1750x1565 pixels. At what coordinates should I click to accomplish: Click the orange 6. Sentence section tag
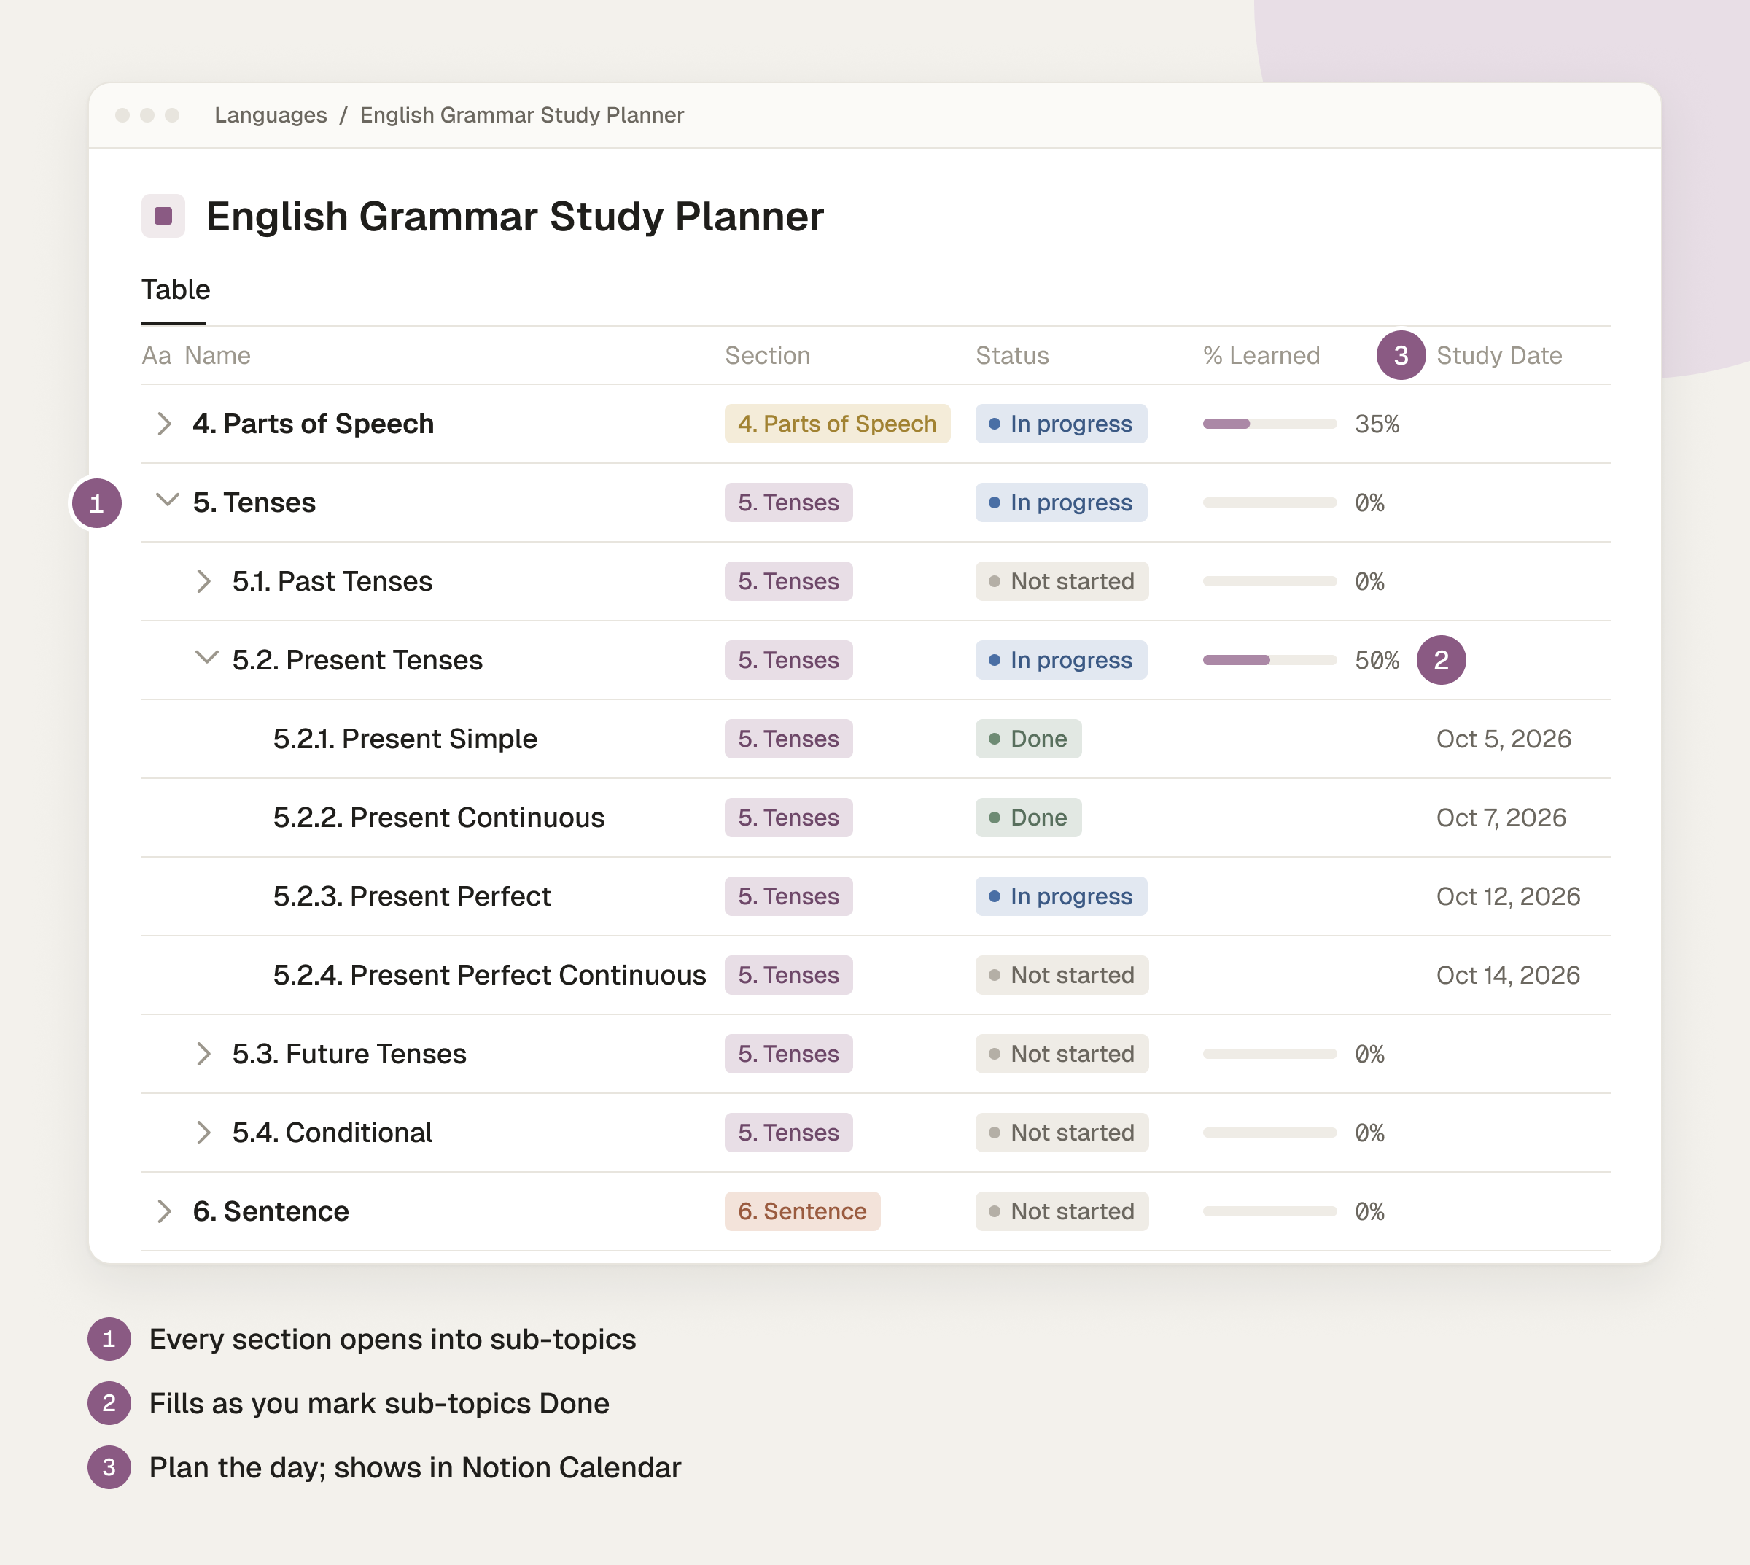802,1211
